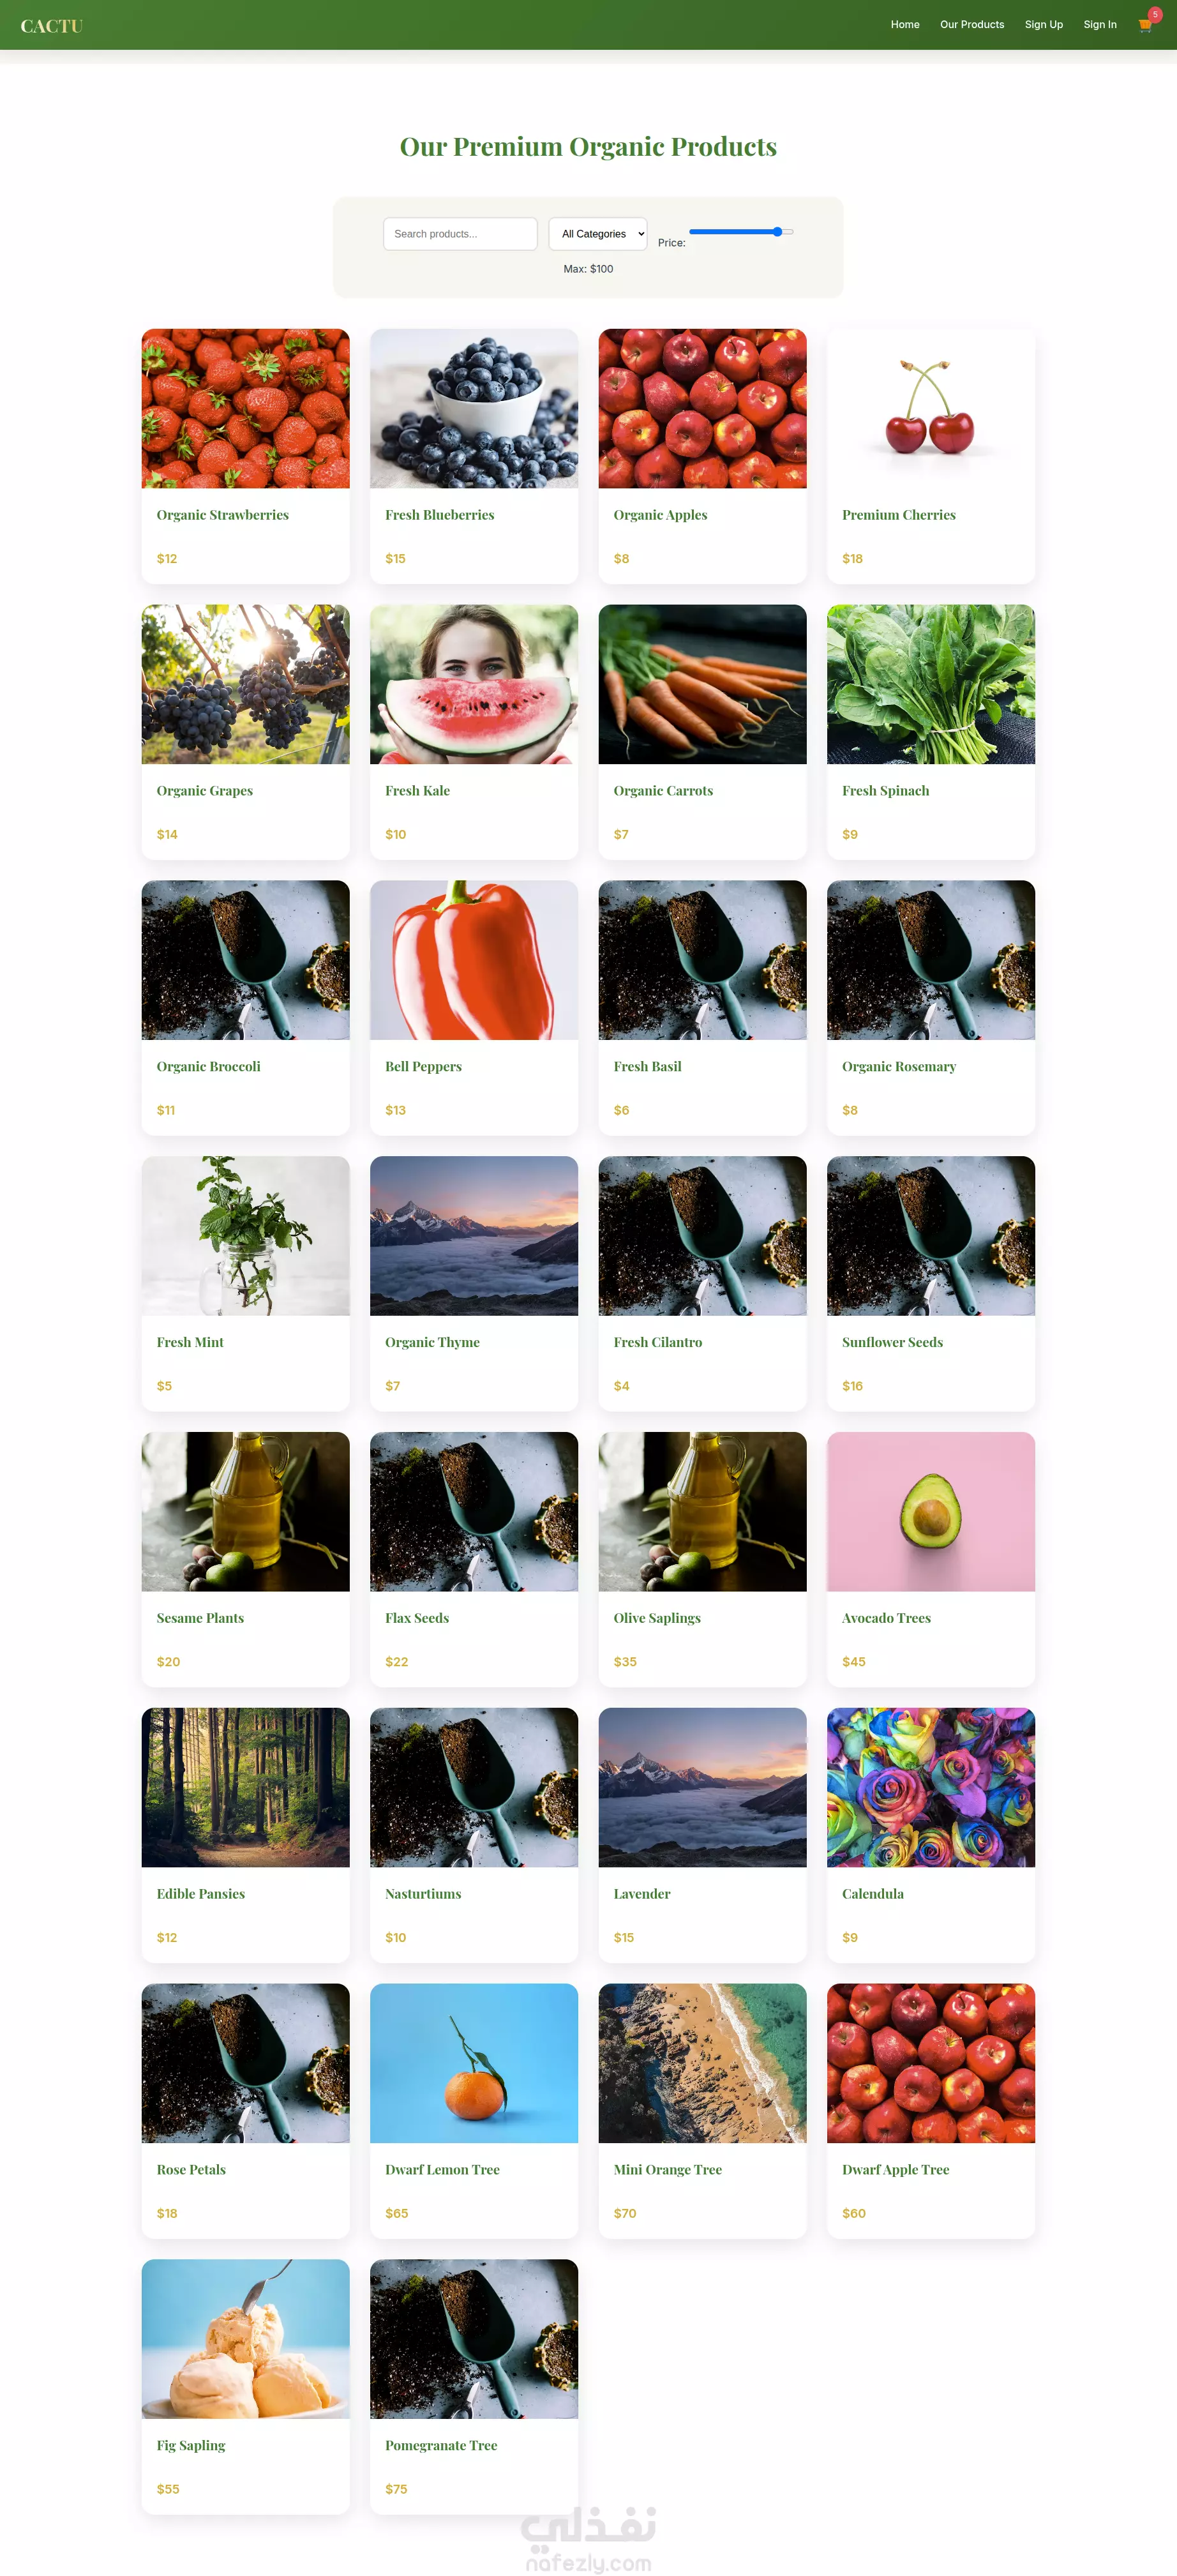Open the Fig Sapling product card
The height and width of the screenshot is (2576, 1177).
246,2387
